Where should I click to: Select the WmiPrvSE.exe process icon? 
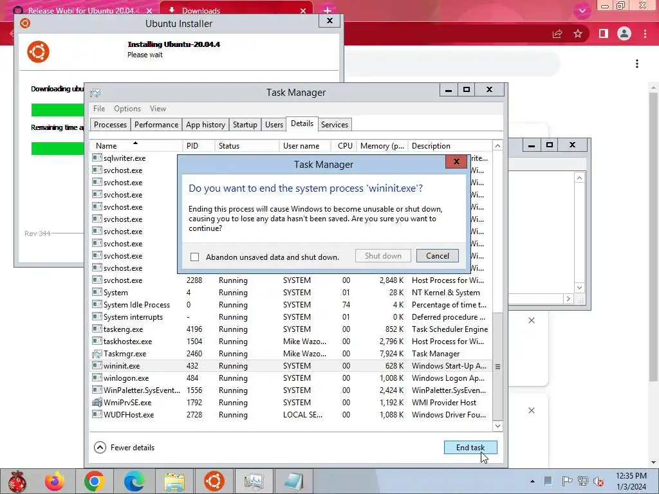pyautogui.click(x=97, y=403)
